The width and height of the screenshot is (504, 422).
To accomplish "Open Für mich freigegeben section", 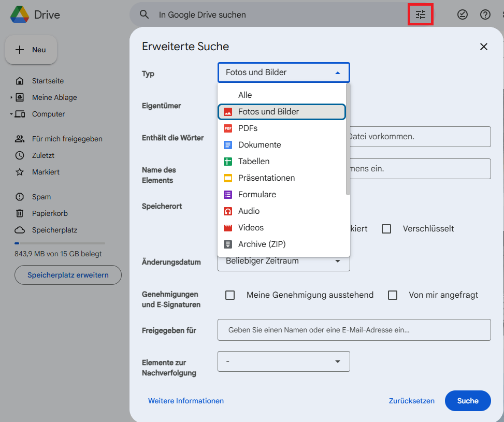I will (67, 139).
